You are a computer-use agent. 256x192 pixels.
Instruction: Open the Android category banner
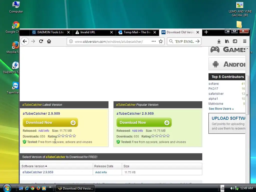(x=227, y=64)
